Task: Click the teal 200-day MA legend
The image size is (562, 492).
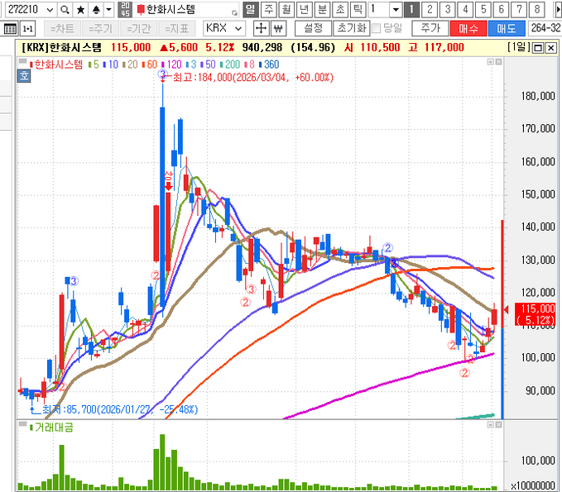Action: click(x=230, y=64)
